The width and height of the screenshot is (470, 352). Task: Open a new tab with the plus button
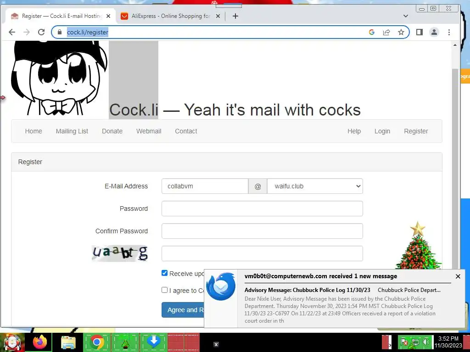[x=235, y=16]
